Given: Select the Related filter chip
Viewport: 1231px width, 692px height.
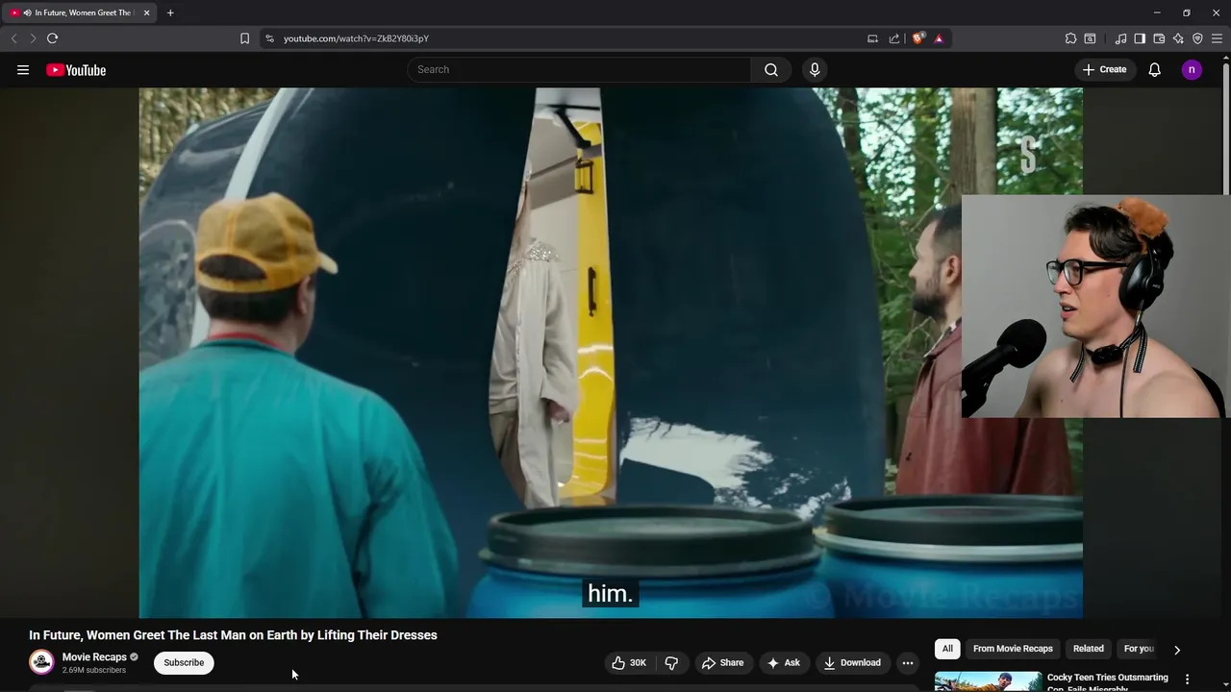Looking at the screenshot, I should [x=1089, y=649].
